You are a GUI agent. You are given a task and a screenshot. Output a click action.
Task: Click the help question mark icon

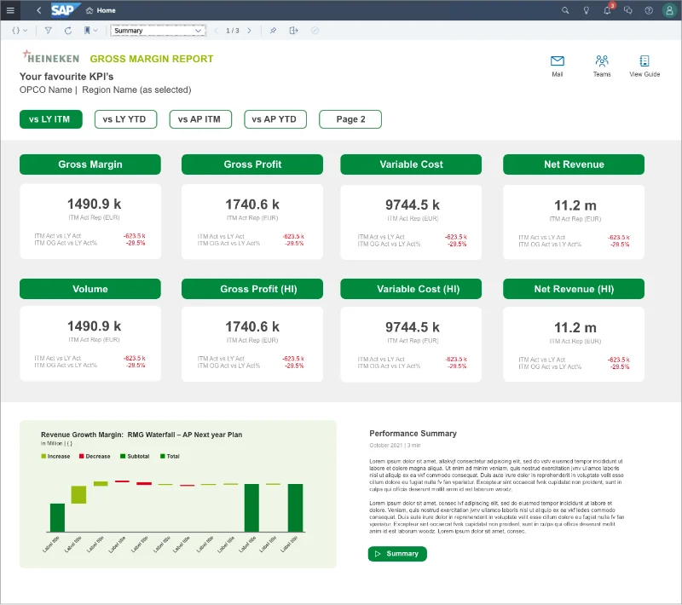[649, 10]
